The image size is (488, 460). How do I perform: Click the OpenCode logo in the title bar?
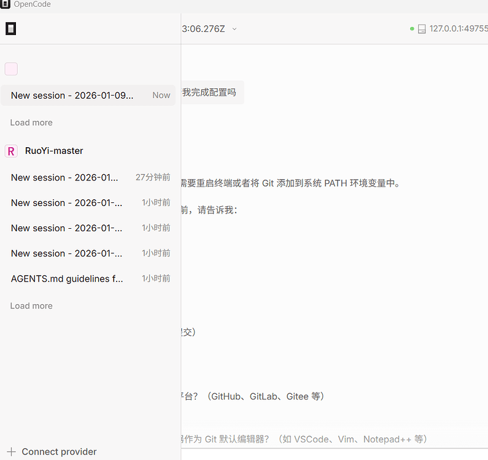[5, 4]
